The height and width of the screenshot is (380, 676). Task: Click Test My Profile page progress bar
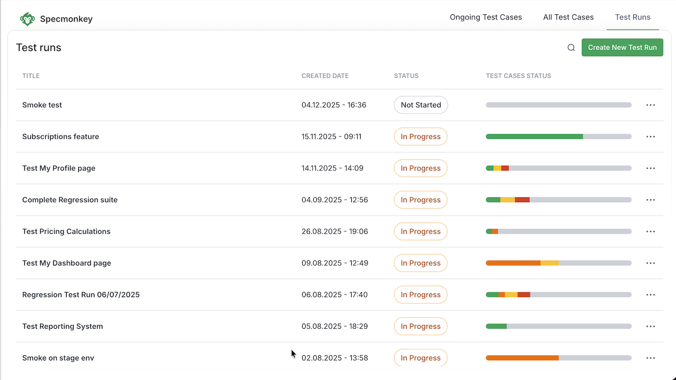click(559, 168)
